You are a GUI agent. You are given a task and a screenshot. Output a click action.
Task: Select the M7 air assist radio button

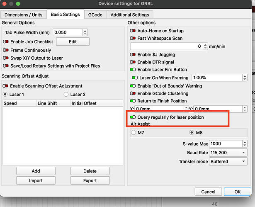pos(134,133)
